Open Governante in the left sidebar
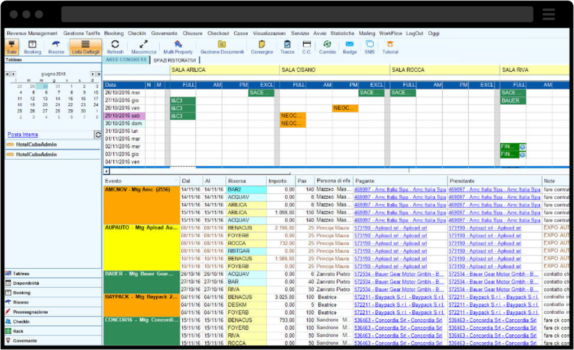 tap(53, 340)
